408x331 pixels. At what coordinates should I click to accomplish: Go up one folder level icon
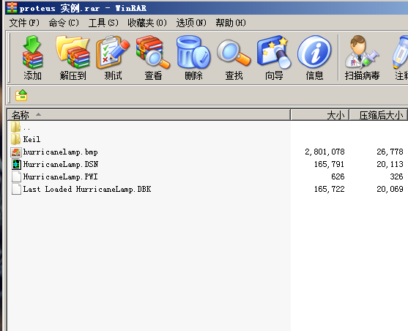(x=21, y=95)
